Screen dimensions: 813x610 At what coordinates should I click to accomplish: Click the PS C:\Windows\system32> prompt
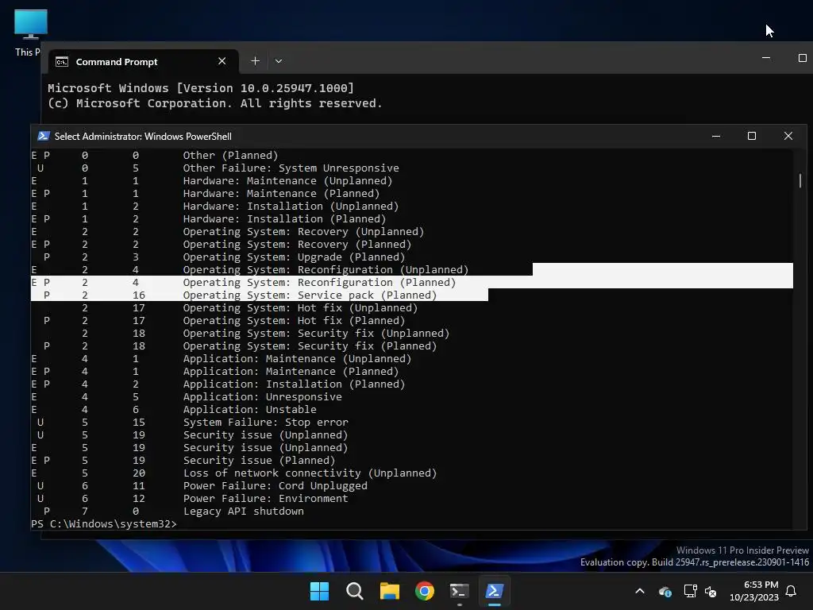pos(104,524)
